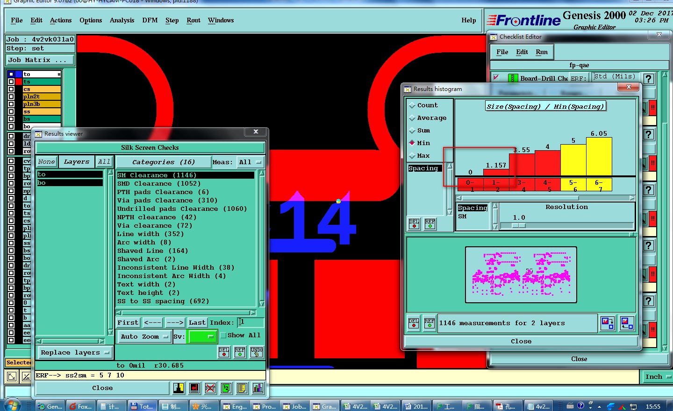This screenshot has height=411, width=673.
Task: Toggle visibility checkbox of the 'cs' layer
Action: pyautogui.click(x=11, y=89)
